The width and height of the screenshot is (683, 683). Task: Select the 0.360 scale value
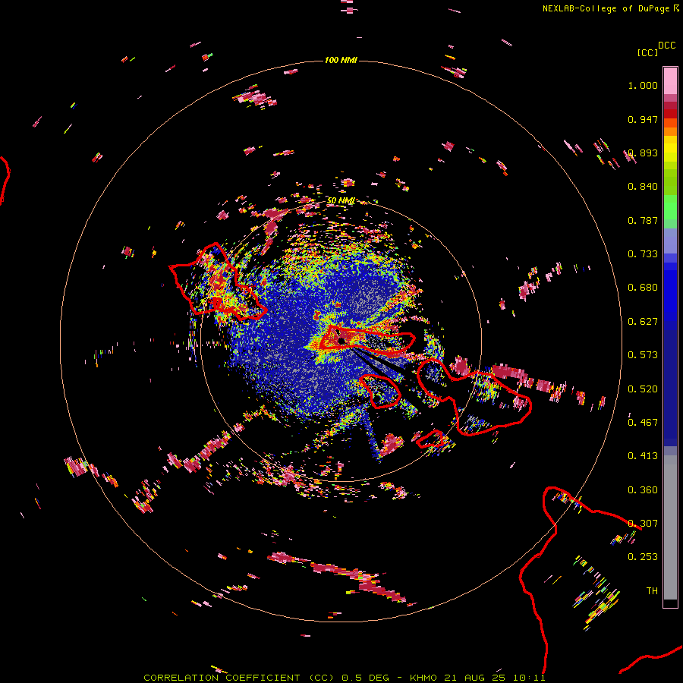[x=643, y=490]
